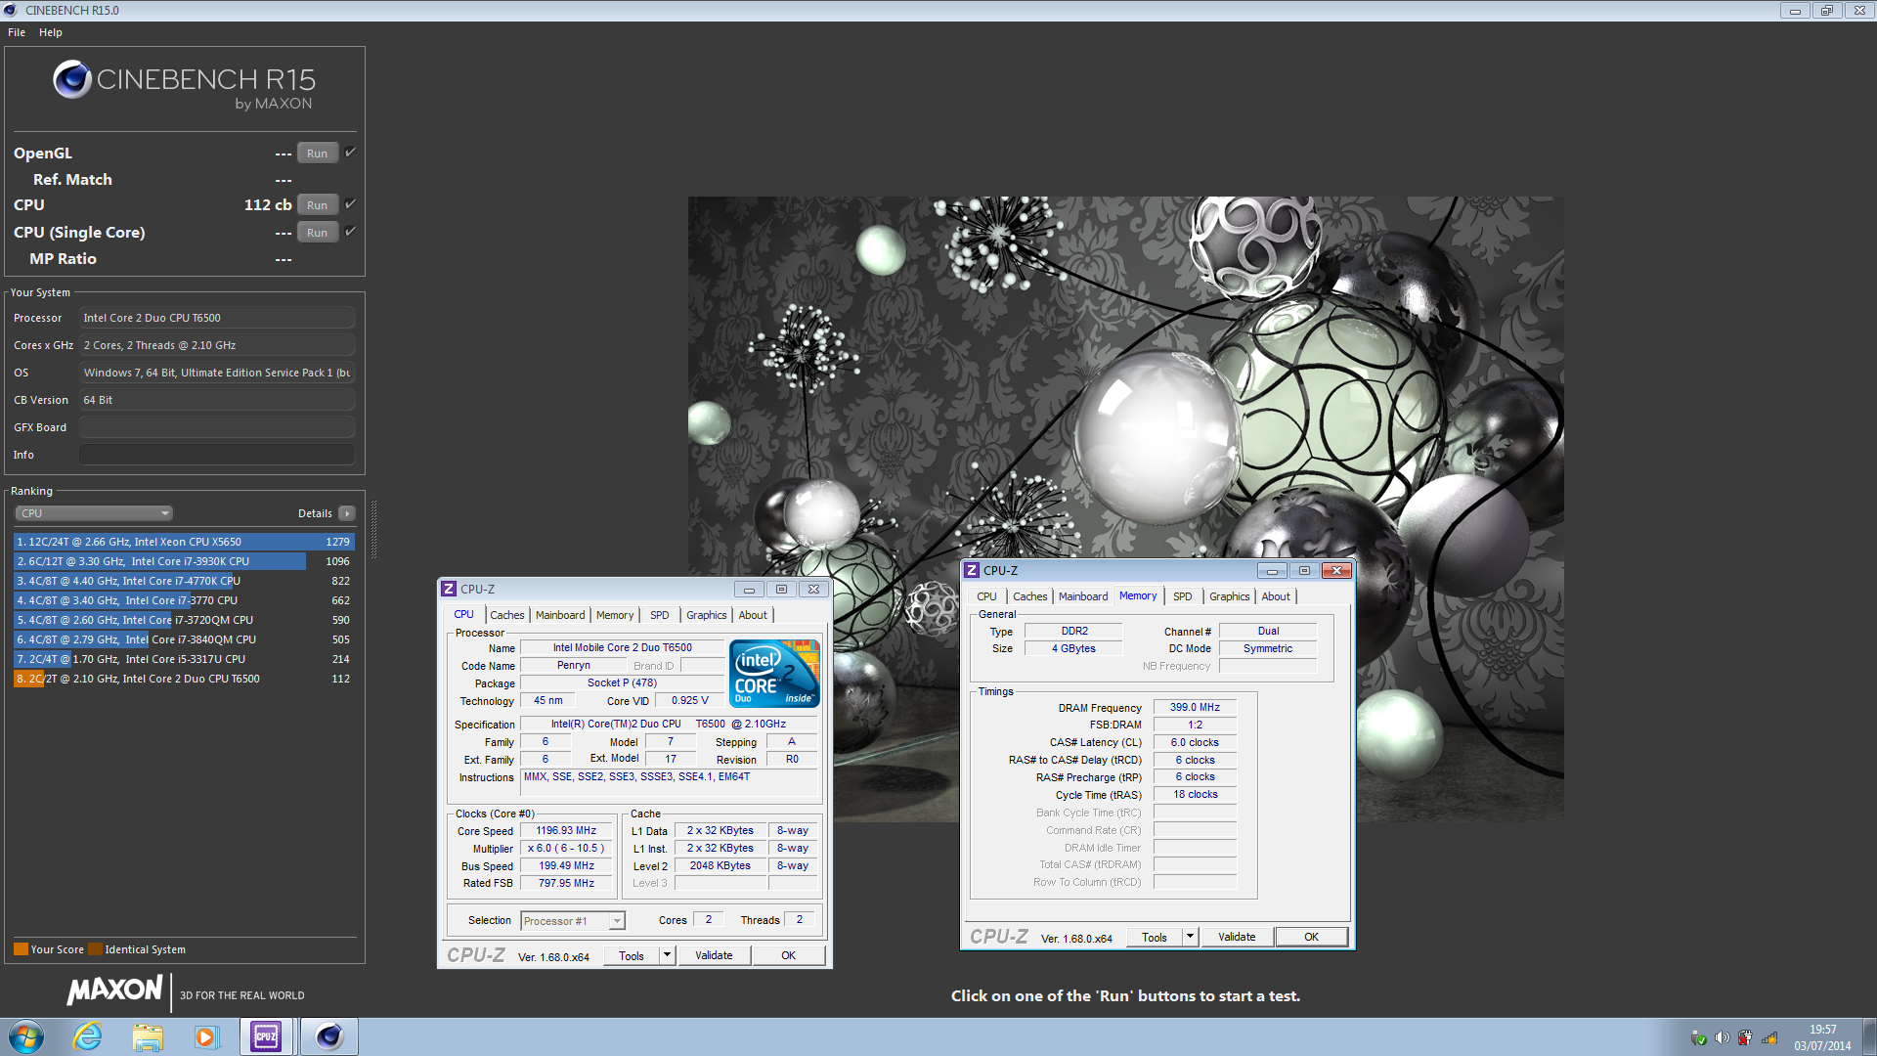Switch to SPD tab in CPU-Z CPU window
1877x1056 pixels.
[x=660, y=615]
